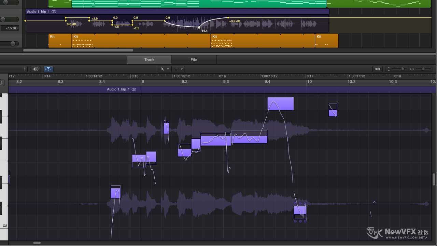Click the editor's bottom horizontal scrollbar

[37, 243]
